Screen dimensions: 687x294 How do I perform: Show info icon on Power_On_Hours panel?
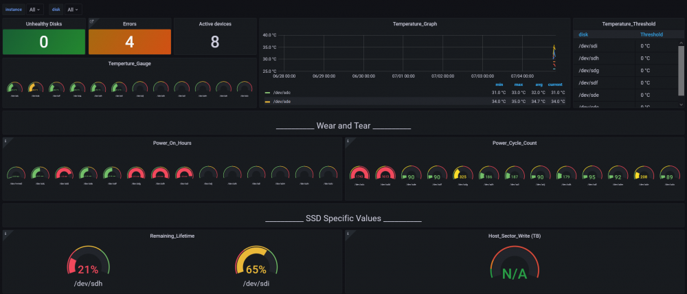click(5, 141)
